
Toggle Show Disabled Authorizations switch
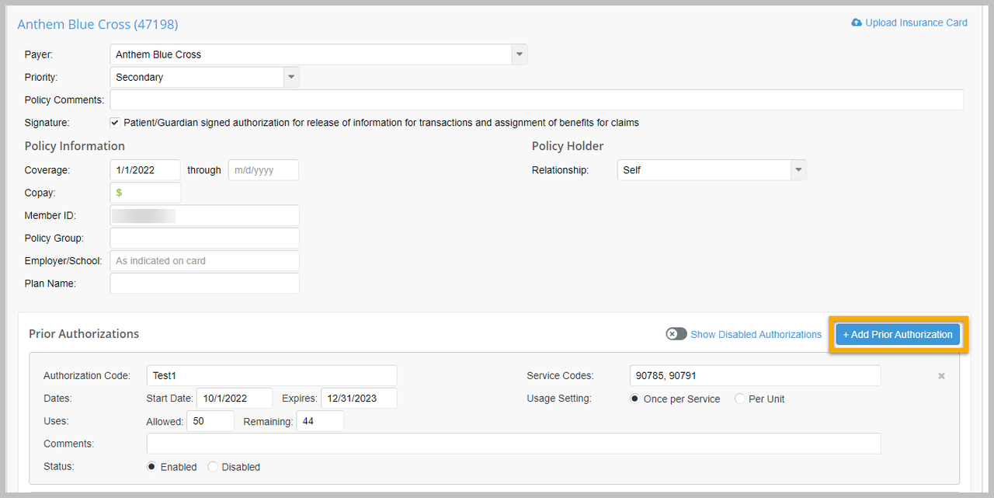(x=676, y=334)
